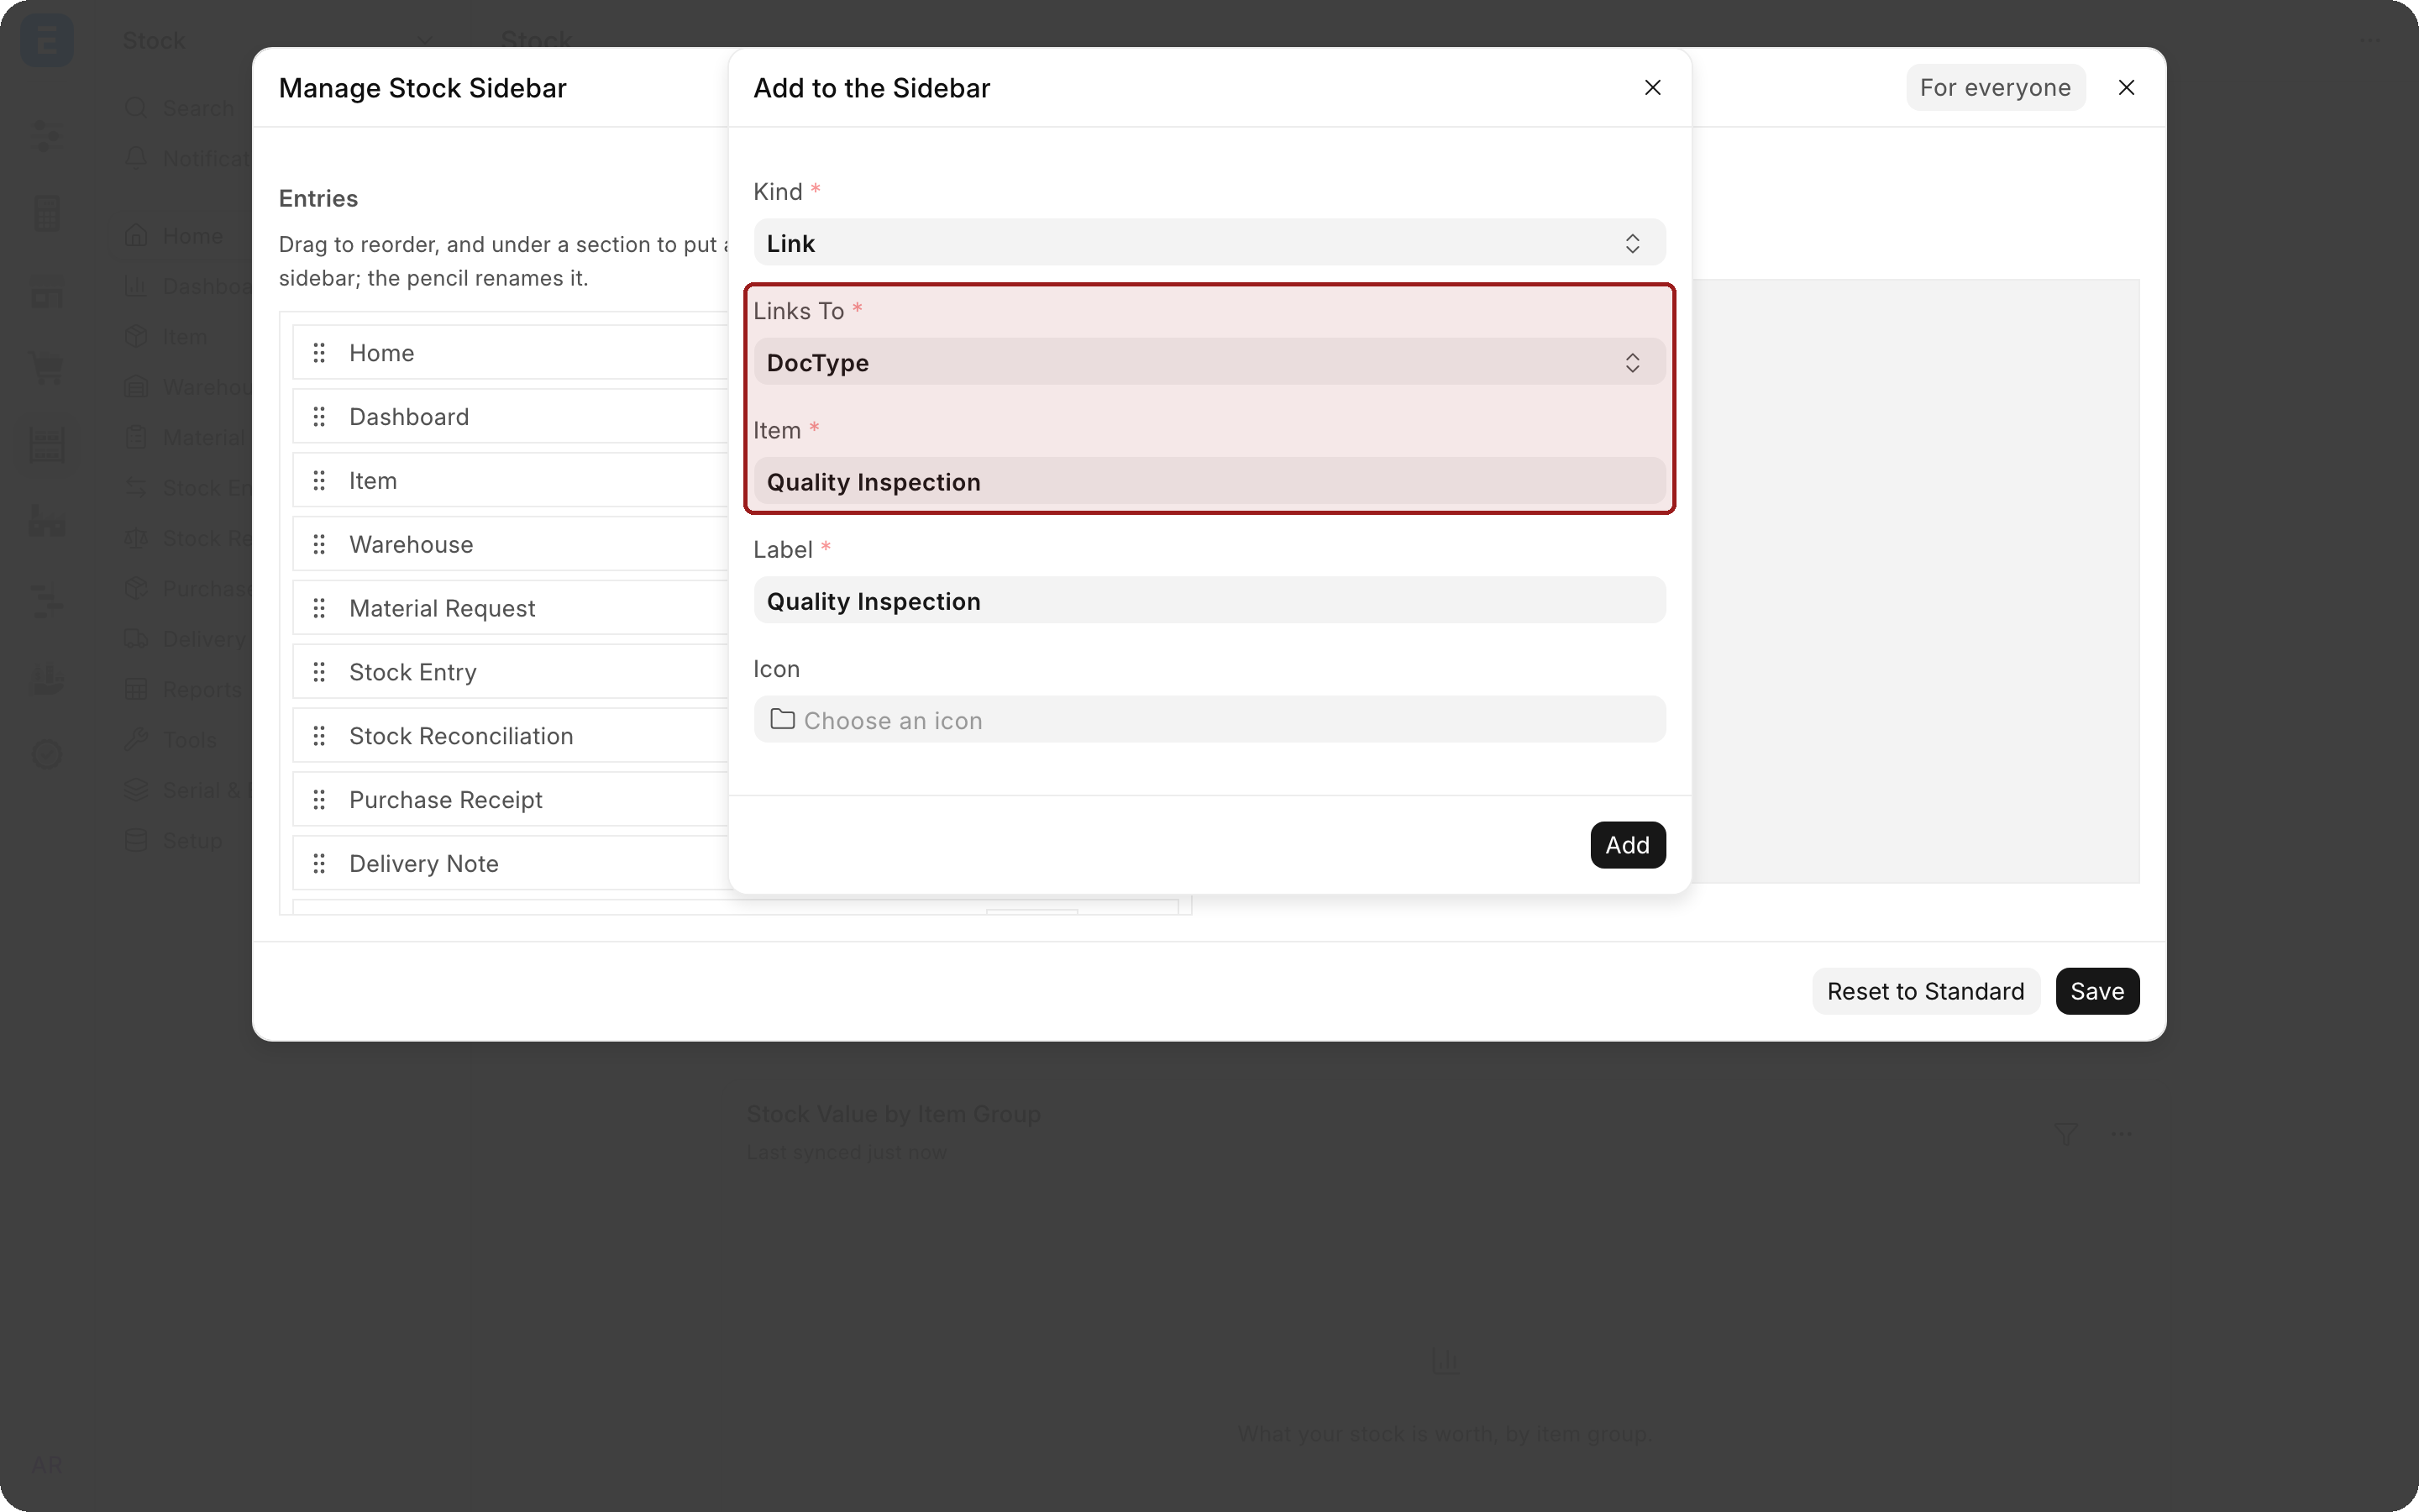Open the more options on Stock Value chart
The width and height of the screenshot is (2419, 1512).
[x=2121, y=1133]
